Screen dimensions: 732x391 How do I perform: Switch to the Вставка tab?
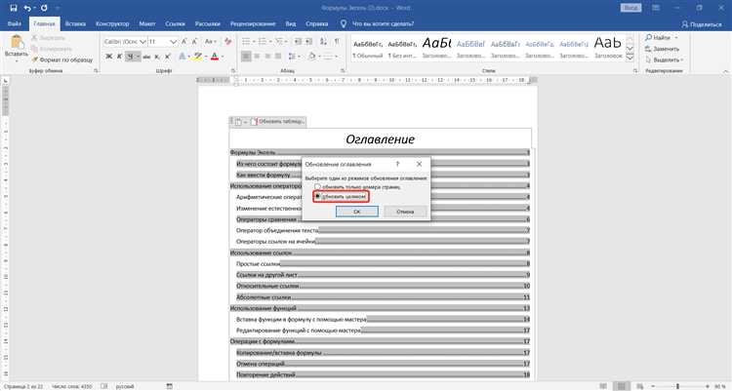(75, 23)
